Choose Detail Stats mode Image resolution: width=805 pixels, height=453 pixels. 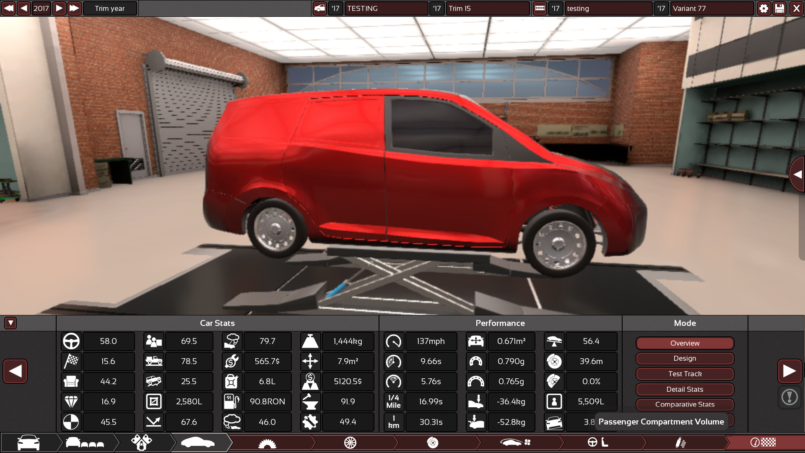685,389
